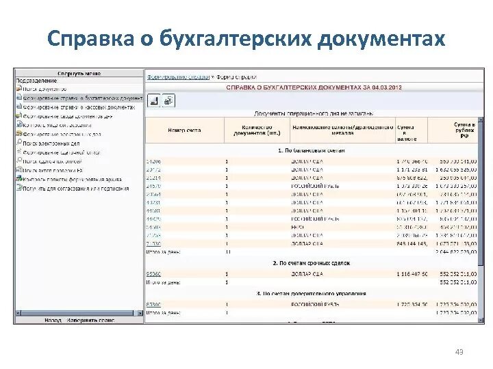Screen dimensions: 493x369
Task: Click the Сумма в валюте column header
Action: click(x=412, y=131)
